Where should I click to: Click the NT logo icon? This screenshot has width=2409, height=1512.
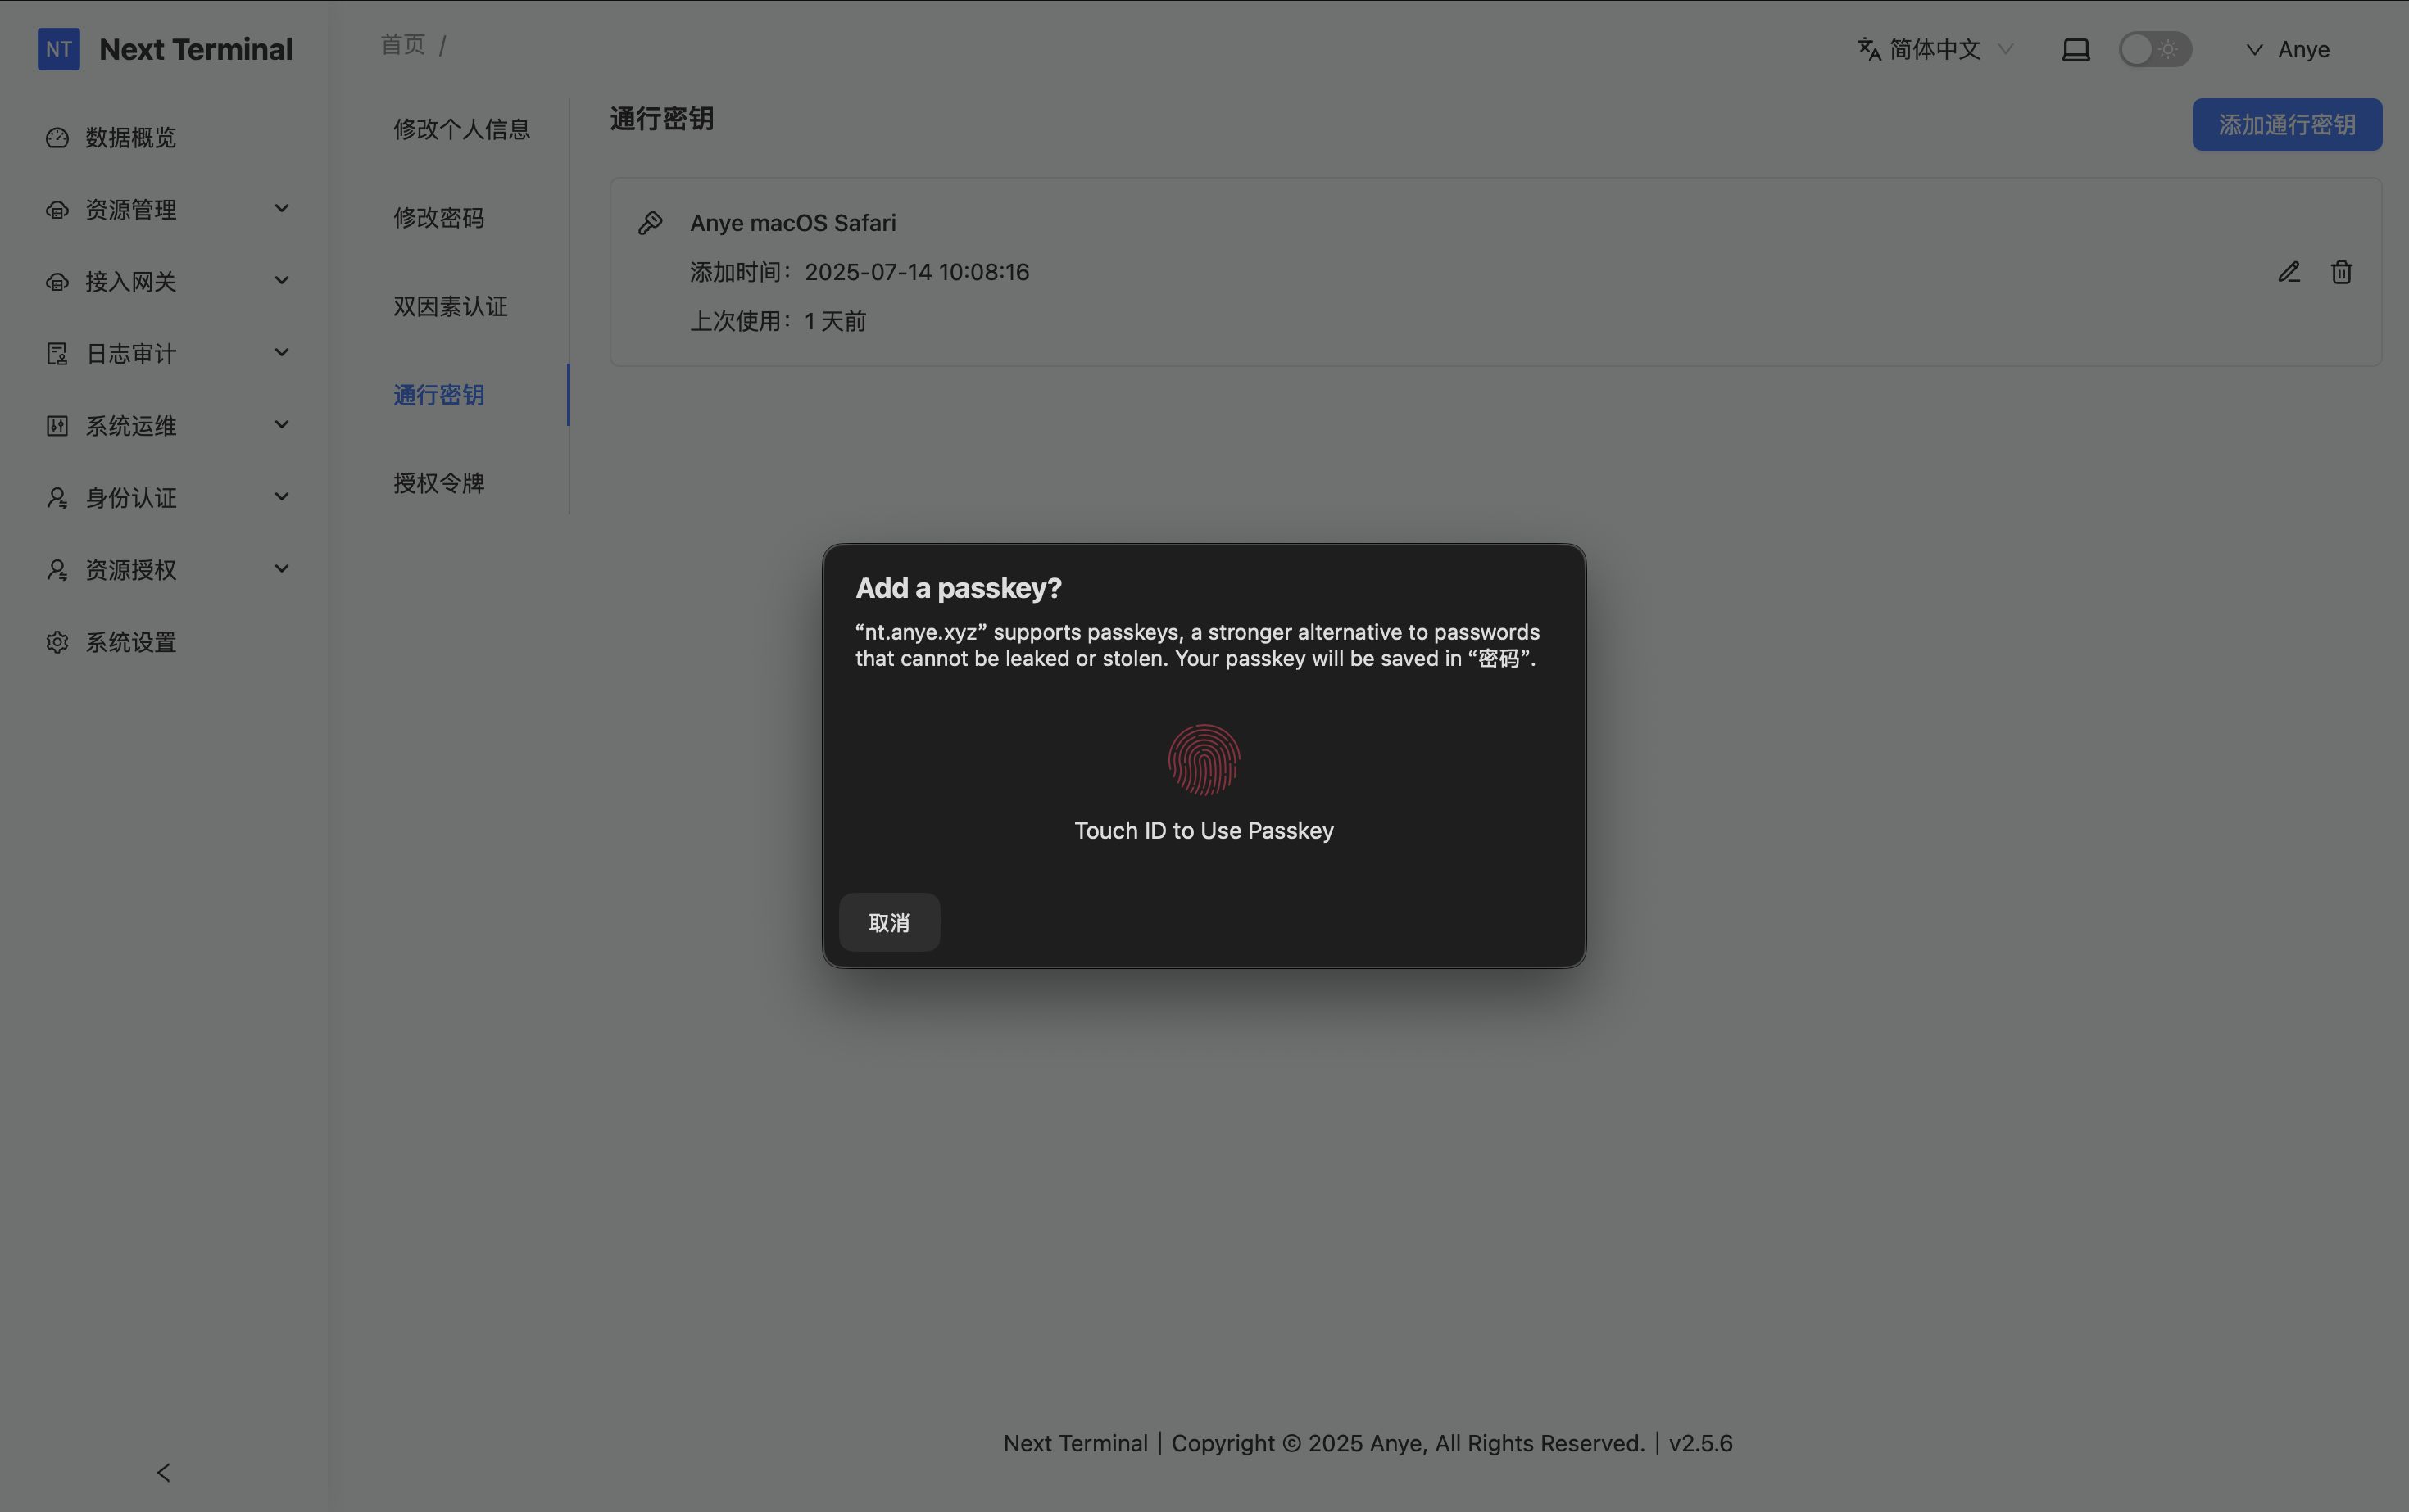[58, 49]
